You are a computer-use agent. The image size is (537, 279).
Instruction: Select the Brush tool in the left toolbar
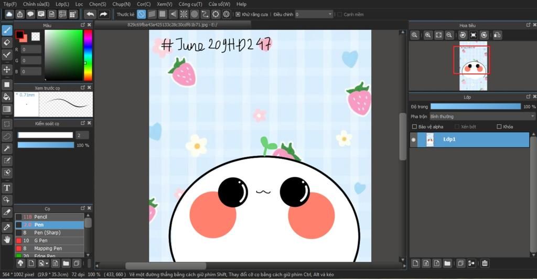(7, 30)
